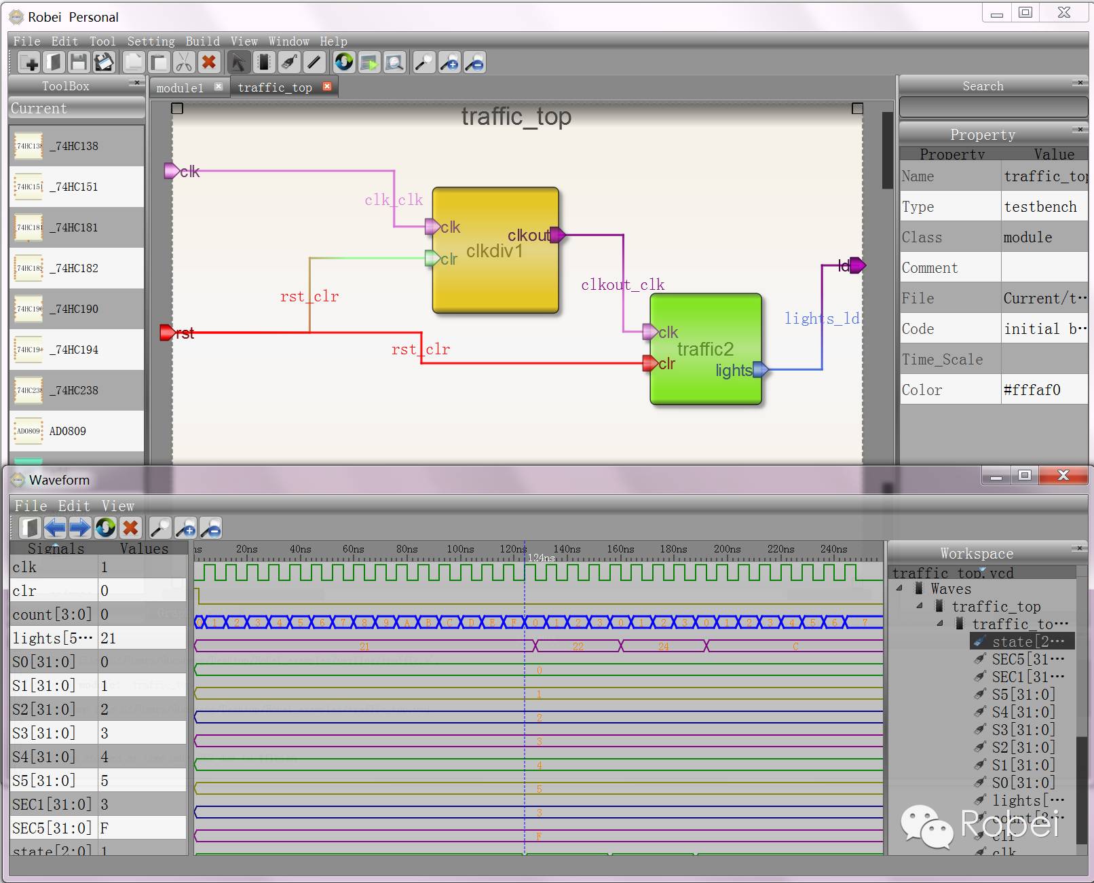Click the blue right arrow in Waveform toolbar
Screen dimensions: 1094x883
[x=80, y=527]
